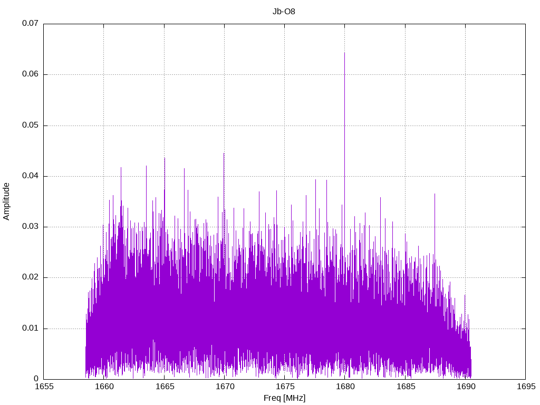Viewport: 540px width, 405px height.
Task: Click the plot title Jb-O8
Action: tap(284, 11)
